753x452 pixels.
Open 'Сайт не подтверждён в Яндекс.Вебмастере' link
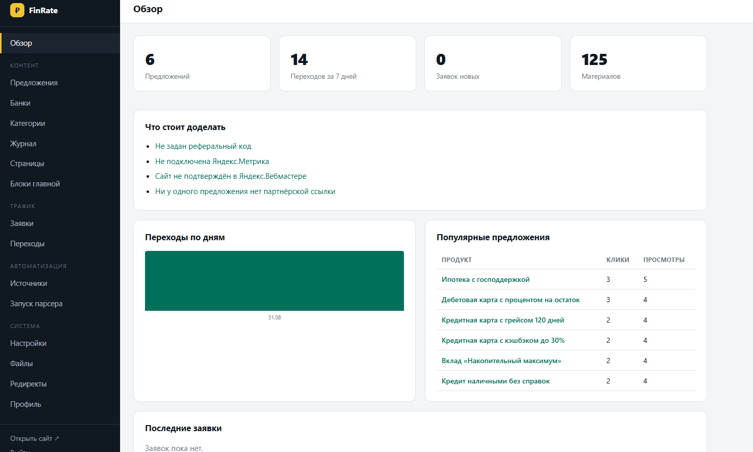pos(230,176)
